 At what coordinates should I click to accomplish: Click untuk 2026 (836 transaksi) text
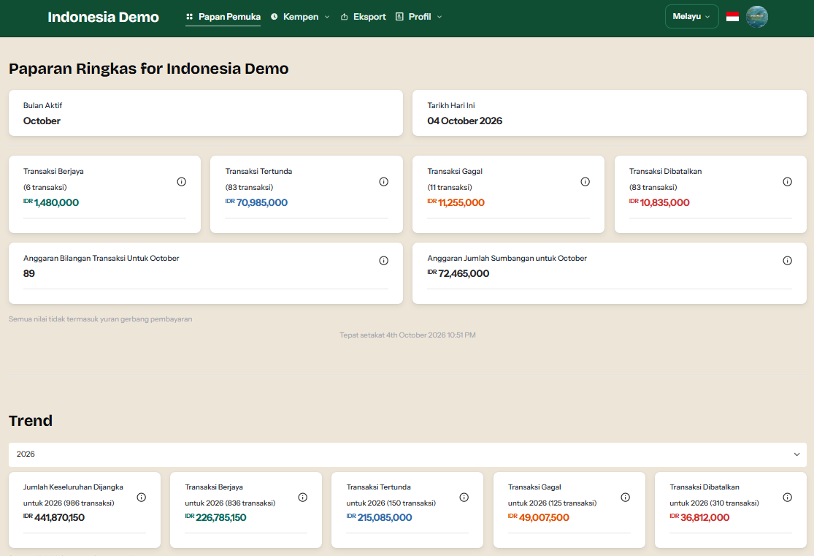point(230,503)
